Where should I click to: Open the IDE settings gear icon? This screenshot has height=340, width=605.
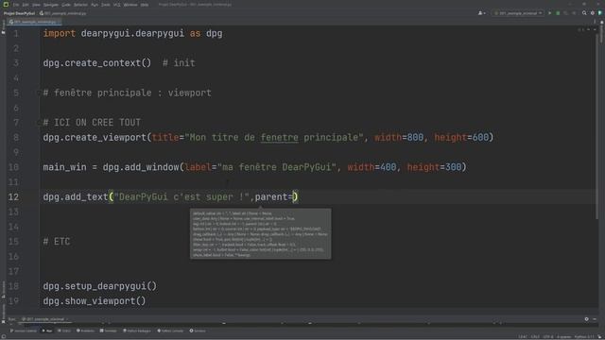pyautogui.click(x=593, y=13)
